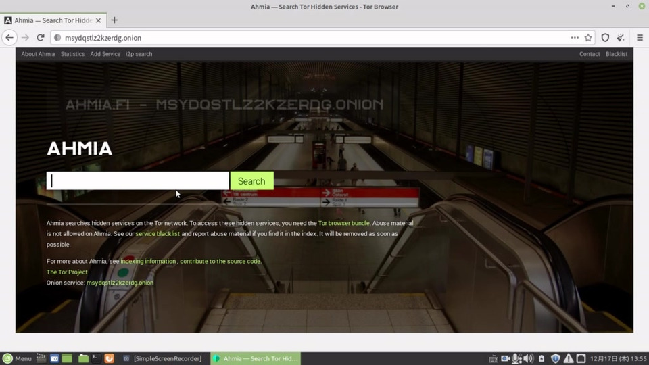Viewport: 649px width, 365px height.
Task: Open the volume speaker tray icon
Action: click(528, 358)
